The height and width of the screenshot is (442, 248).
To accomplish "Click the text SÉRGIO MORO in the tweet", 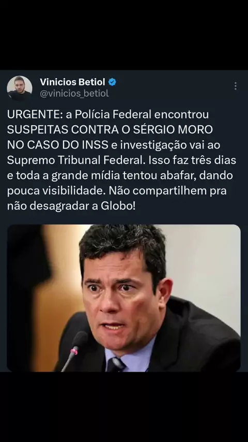I will pyautogui.click(x=173, y=130).
